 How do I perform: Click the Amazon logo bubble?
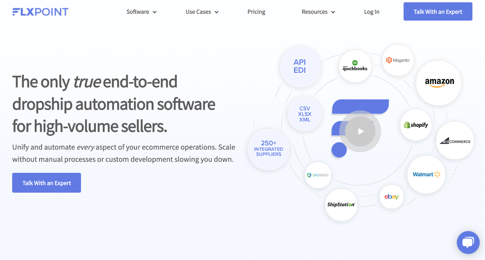point(439,83)
